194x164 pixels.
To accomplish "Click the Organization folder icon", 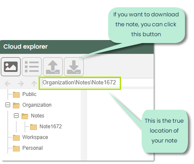I will tap(16, 105).
